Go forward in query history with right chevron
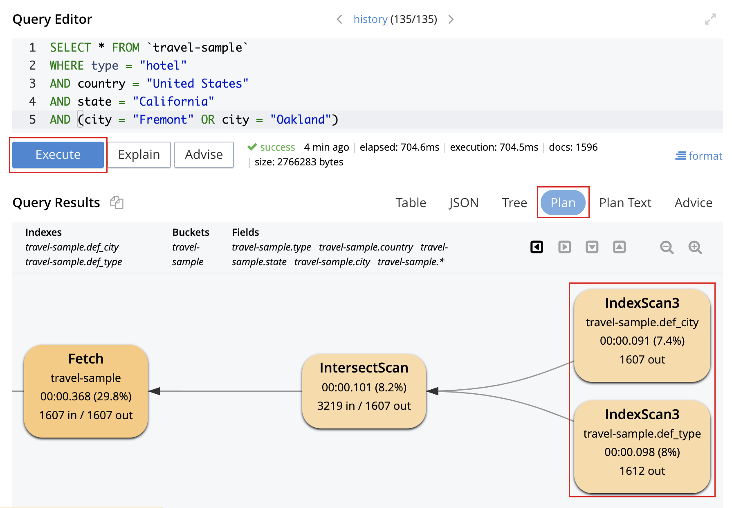Viewport: 732px width, 508px height. [x=451, y=19]
